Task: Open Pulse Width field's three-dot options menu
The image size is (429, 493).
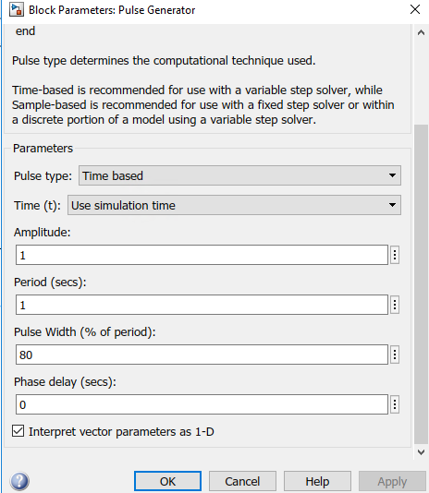Action: coord(395,355)
